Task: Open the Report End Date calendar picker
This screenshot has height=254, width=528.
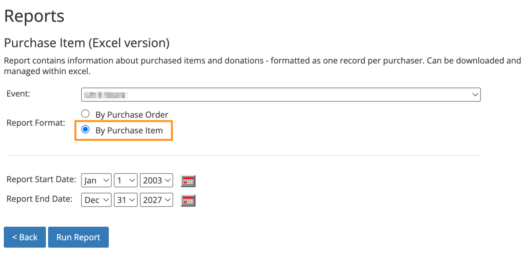Action: point(188,200)
